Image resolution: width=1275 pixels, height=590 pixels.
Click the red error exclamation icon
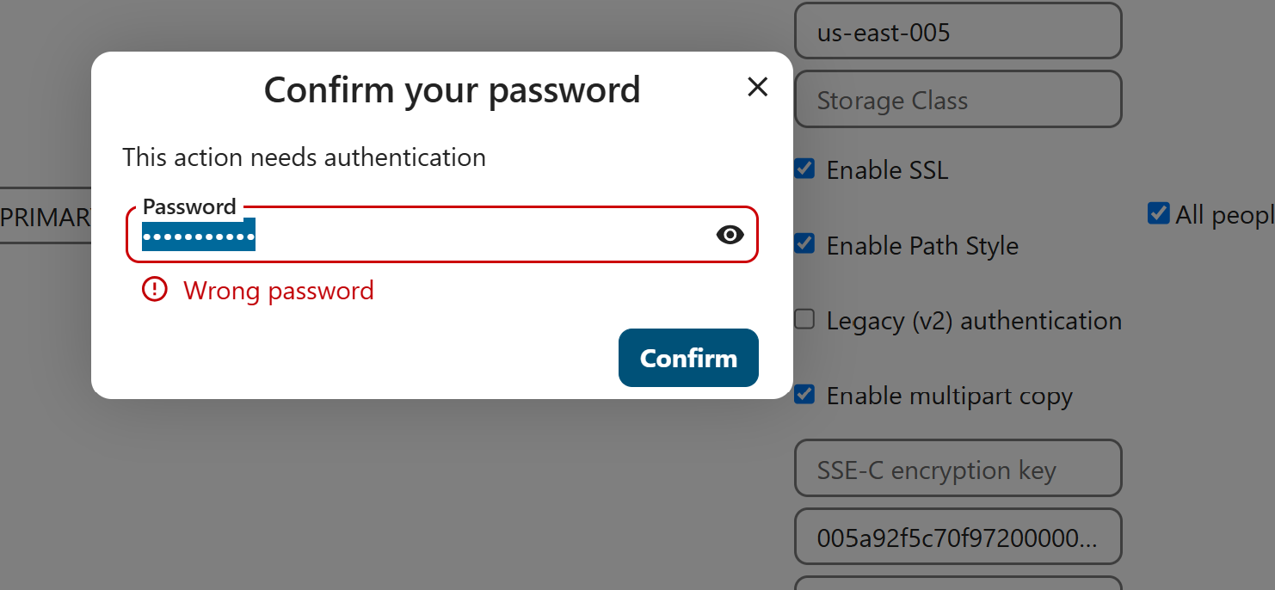[155, 290]
